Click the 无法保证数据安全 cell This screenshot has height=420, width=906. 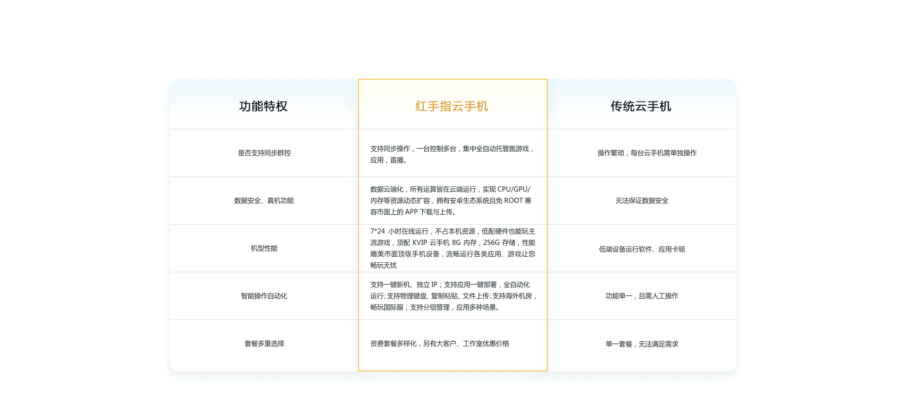[x=642, y=201]
